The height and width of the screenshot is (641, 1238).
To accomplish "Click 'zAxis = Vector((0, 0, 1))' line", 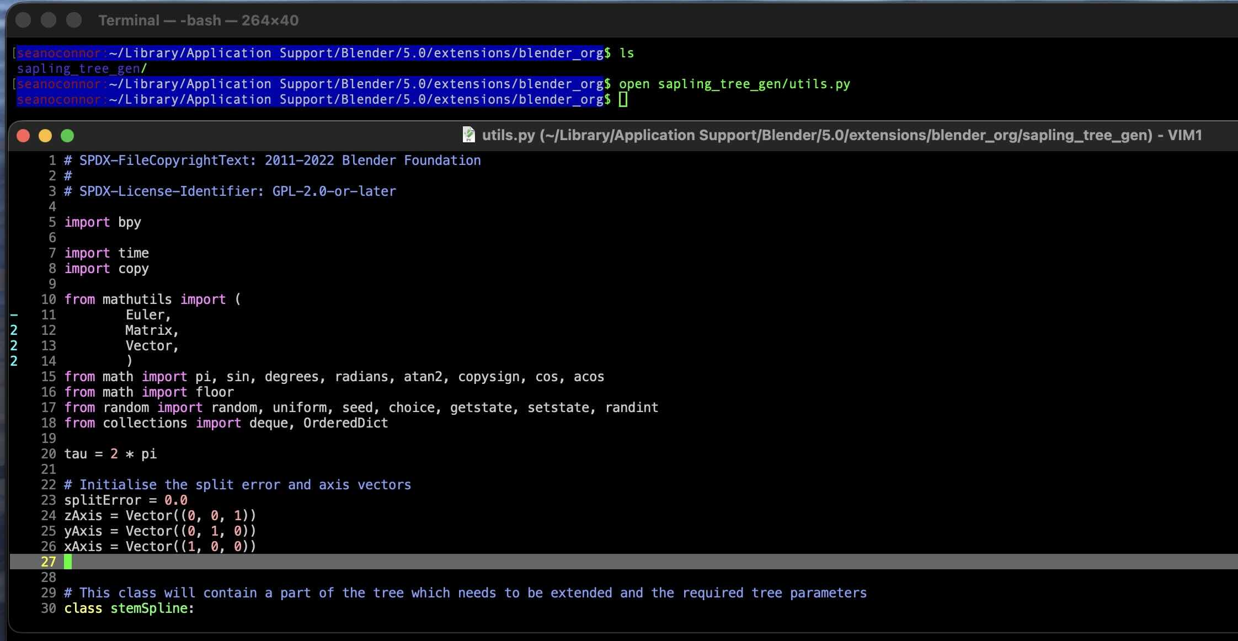I will 160,516.
